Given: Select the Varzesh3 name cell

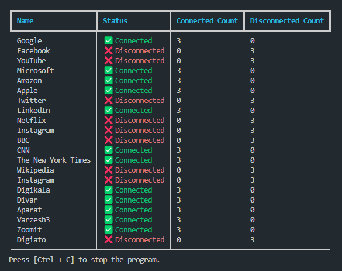Looking at the screenshot, I should 33,219.
